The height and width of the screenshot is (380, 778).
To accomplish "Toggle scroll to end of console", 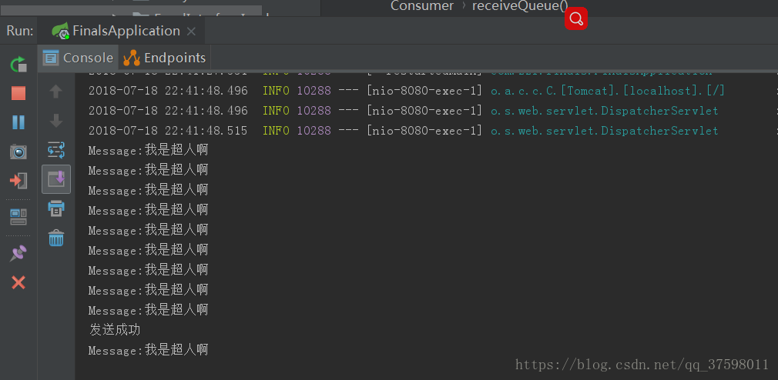I will point(56,179).
